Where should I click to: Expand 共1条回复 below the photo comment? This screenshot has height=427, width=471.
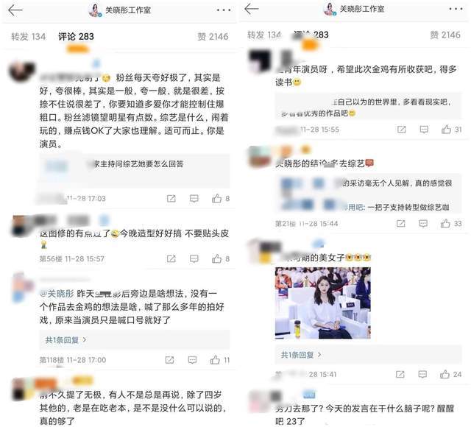tap(301, 355)
